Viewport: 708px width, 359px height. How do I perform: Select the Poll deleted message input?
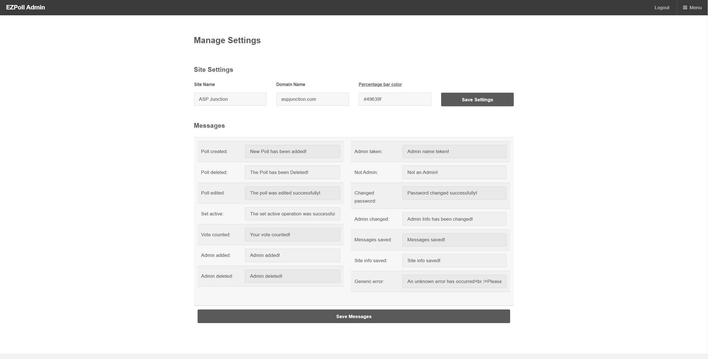pyautogui.click(x=292, y=172)
